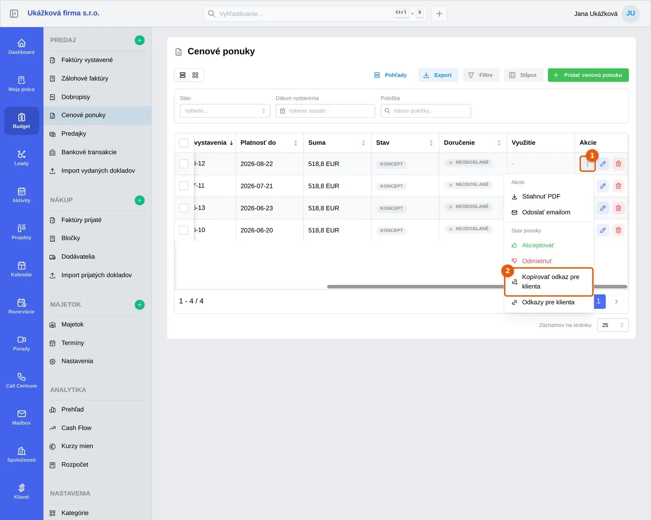Add a new MAJETOK item with the green plus
The height and width of the screenshot is (520, 651).
coord(140,305)
